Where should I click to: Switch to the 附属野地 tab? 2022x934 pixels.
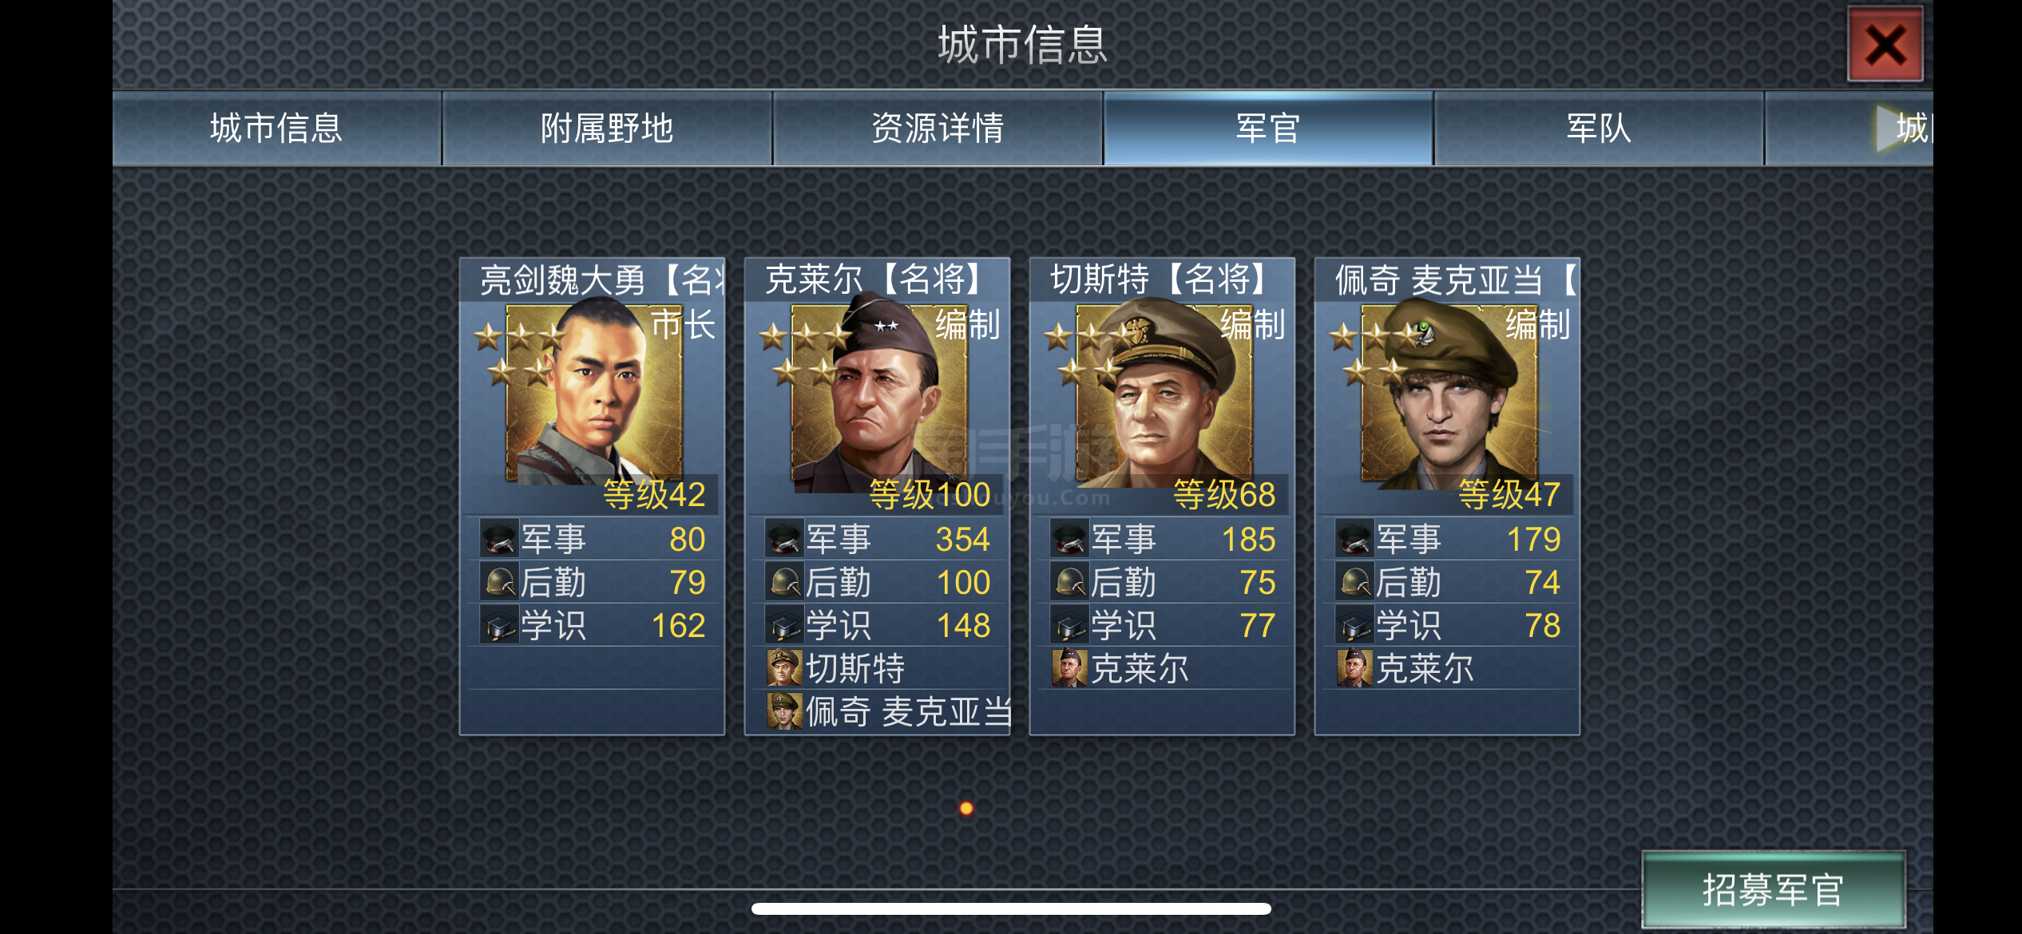[607, 128]
